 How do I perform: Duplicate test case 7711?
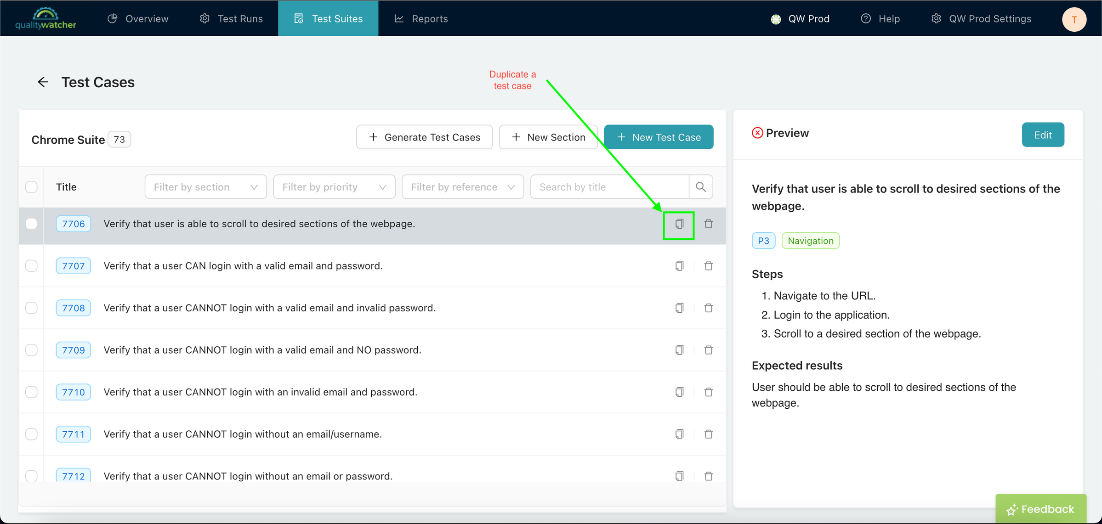pyautogui.click(x=679, y=434)
